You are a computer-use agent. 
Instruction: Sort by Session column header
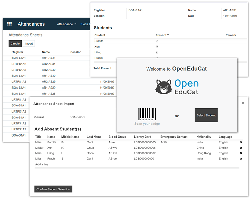pyautogui.click(x=76, y=52)
